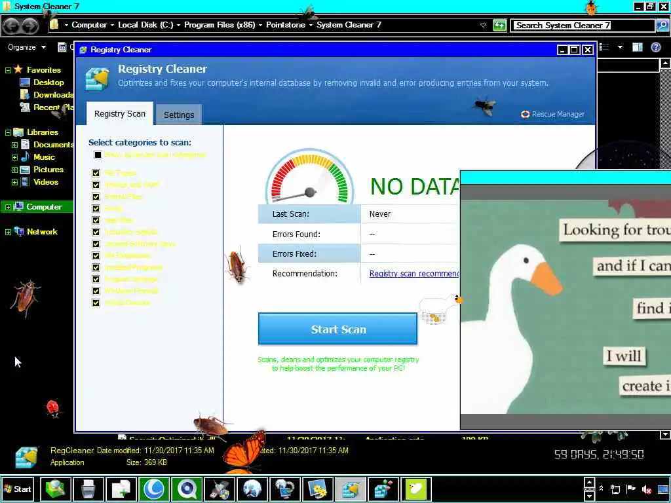Open the monitor with gear taskbar icon
Screen dimensions: 671x503
(318, 489)
